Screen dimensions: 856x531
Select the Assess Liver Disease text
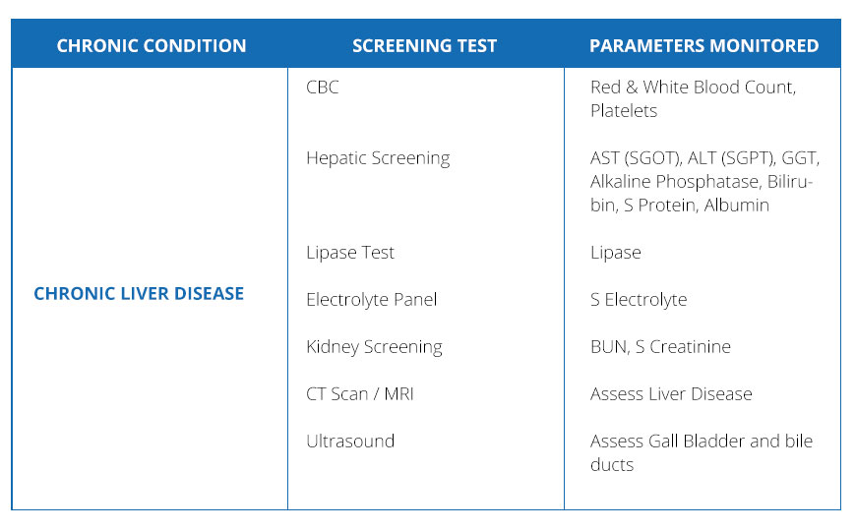tap(671, 393)
